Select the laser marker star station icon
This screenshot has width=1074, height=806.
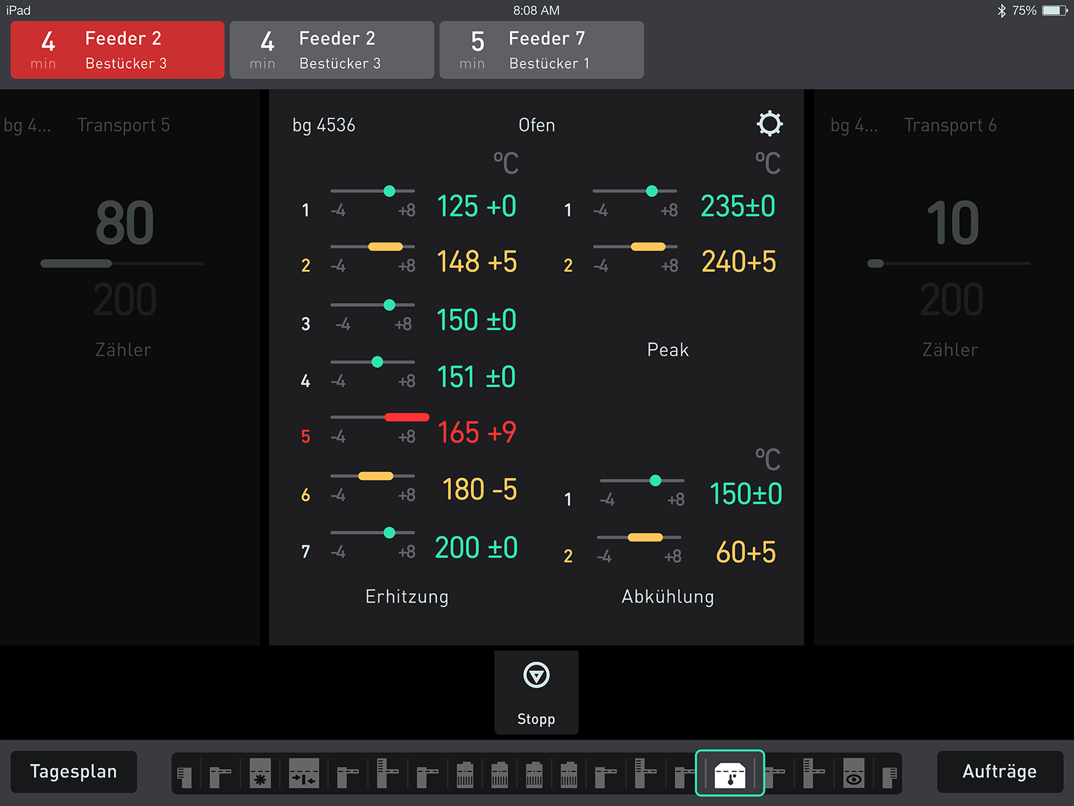[260, 773]
